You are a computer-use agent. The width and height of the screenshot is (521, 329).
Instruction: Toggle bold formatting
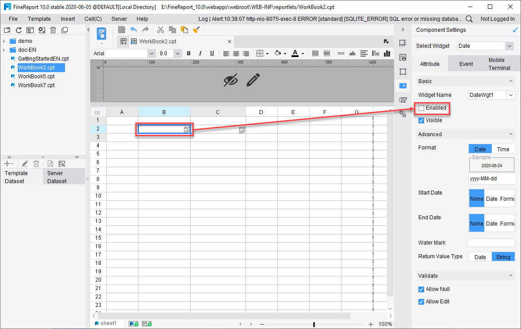tap(189, 54)
